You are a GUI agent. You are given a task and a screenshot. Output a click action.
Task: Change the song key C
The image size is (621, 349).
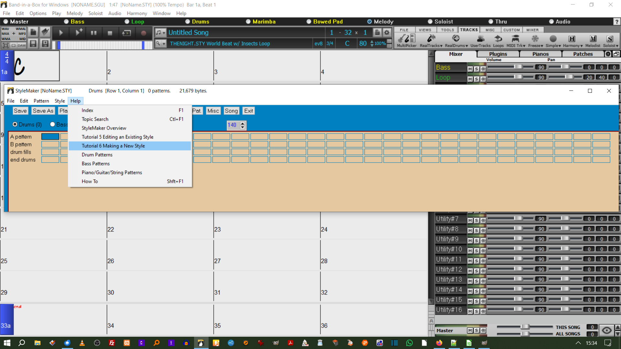click(347, 43)
